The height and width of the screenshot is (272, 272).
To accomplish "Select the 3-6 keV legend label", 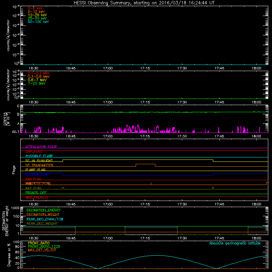I will pyautogui.click(x=35, y=8).
